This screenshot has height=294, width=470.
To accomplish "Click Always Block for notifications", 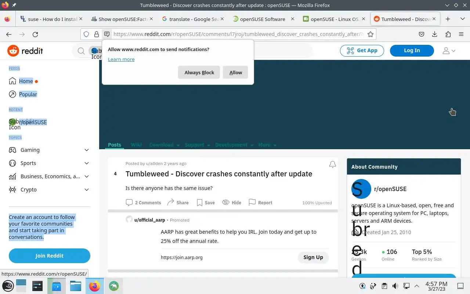I will (x=199, y=72).
